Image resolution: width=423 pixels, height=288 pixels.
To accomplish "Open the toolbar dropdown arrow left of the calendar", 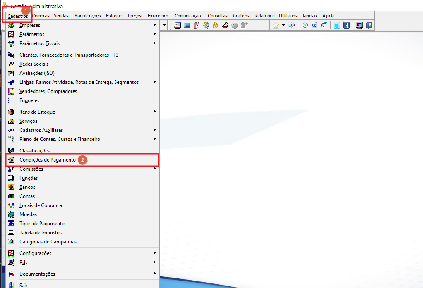I will click(164, 26).
